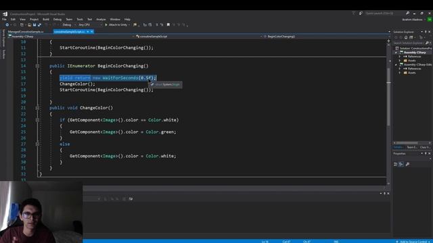Image resolution: width=433 pixels, height=243 pixels.
Task: Open the View menu
Action: point(22,20)
